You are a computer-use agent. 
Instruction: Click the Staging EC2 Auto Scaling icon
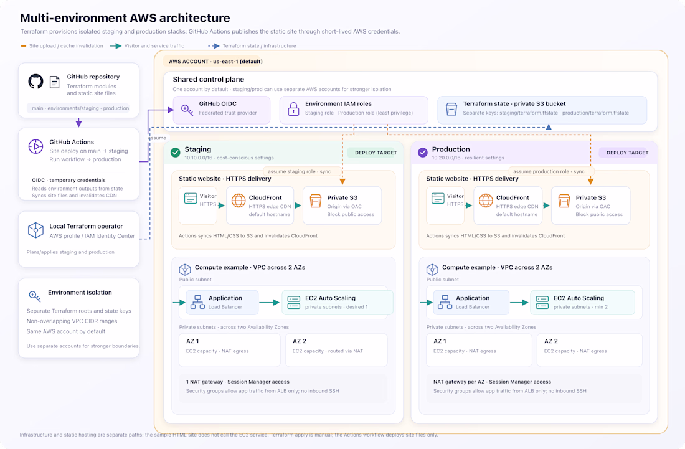pos(294,302)
